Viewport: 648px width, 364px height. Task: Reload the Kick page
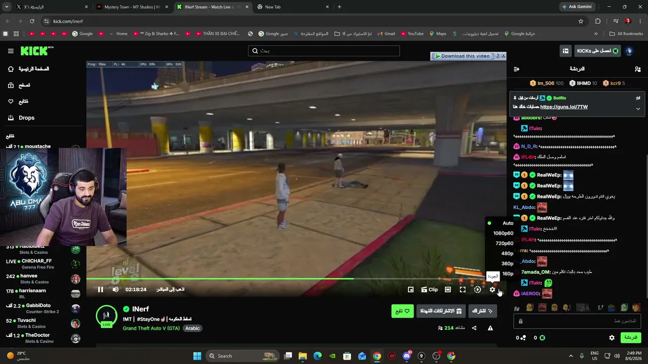(x=32, y=21)
